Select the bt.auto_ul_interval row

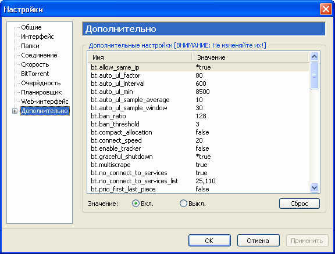click(x=198, y=84)
